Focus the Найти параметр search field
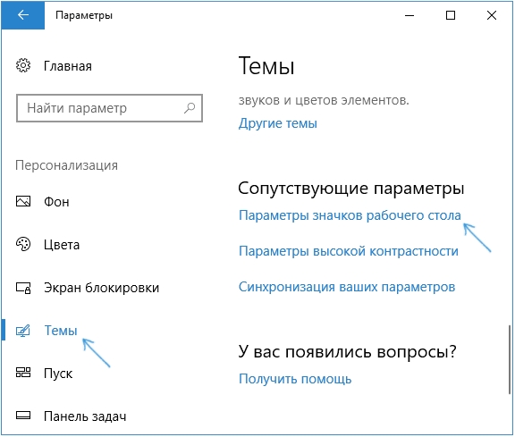The width and height of the screenshot is (515, 437). [109, 108]
